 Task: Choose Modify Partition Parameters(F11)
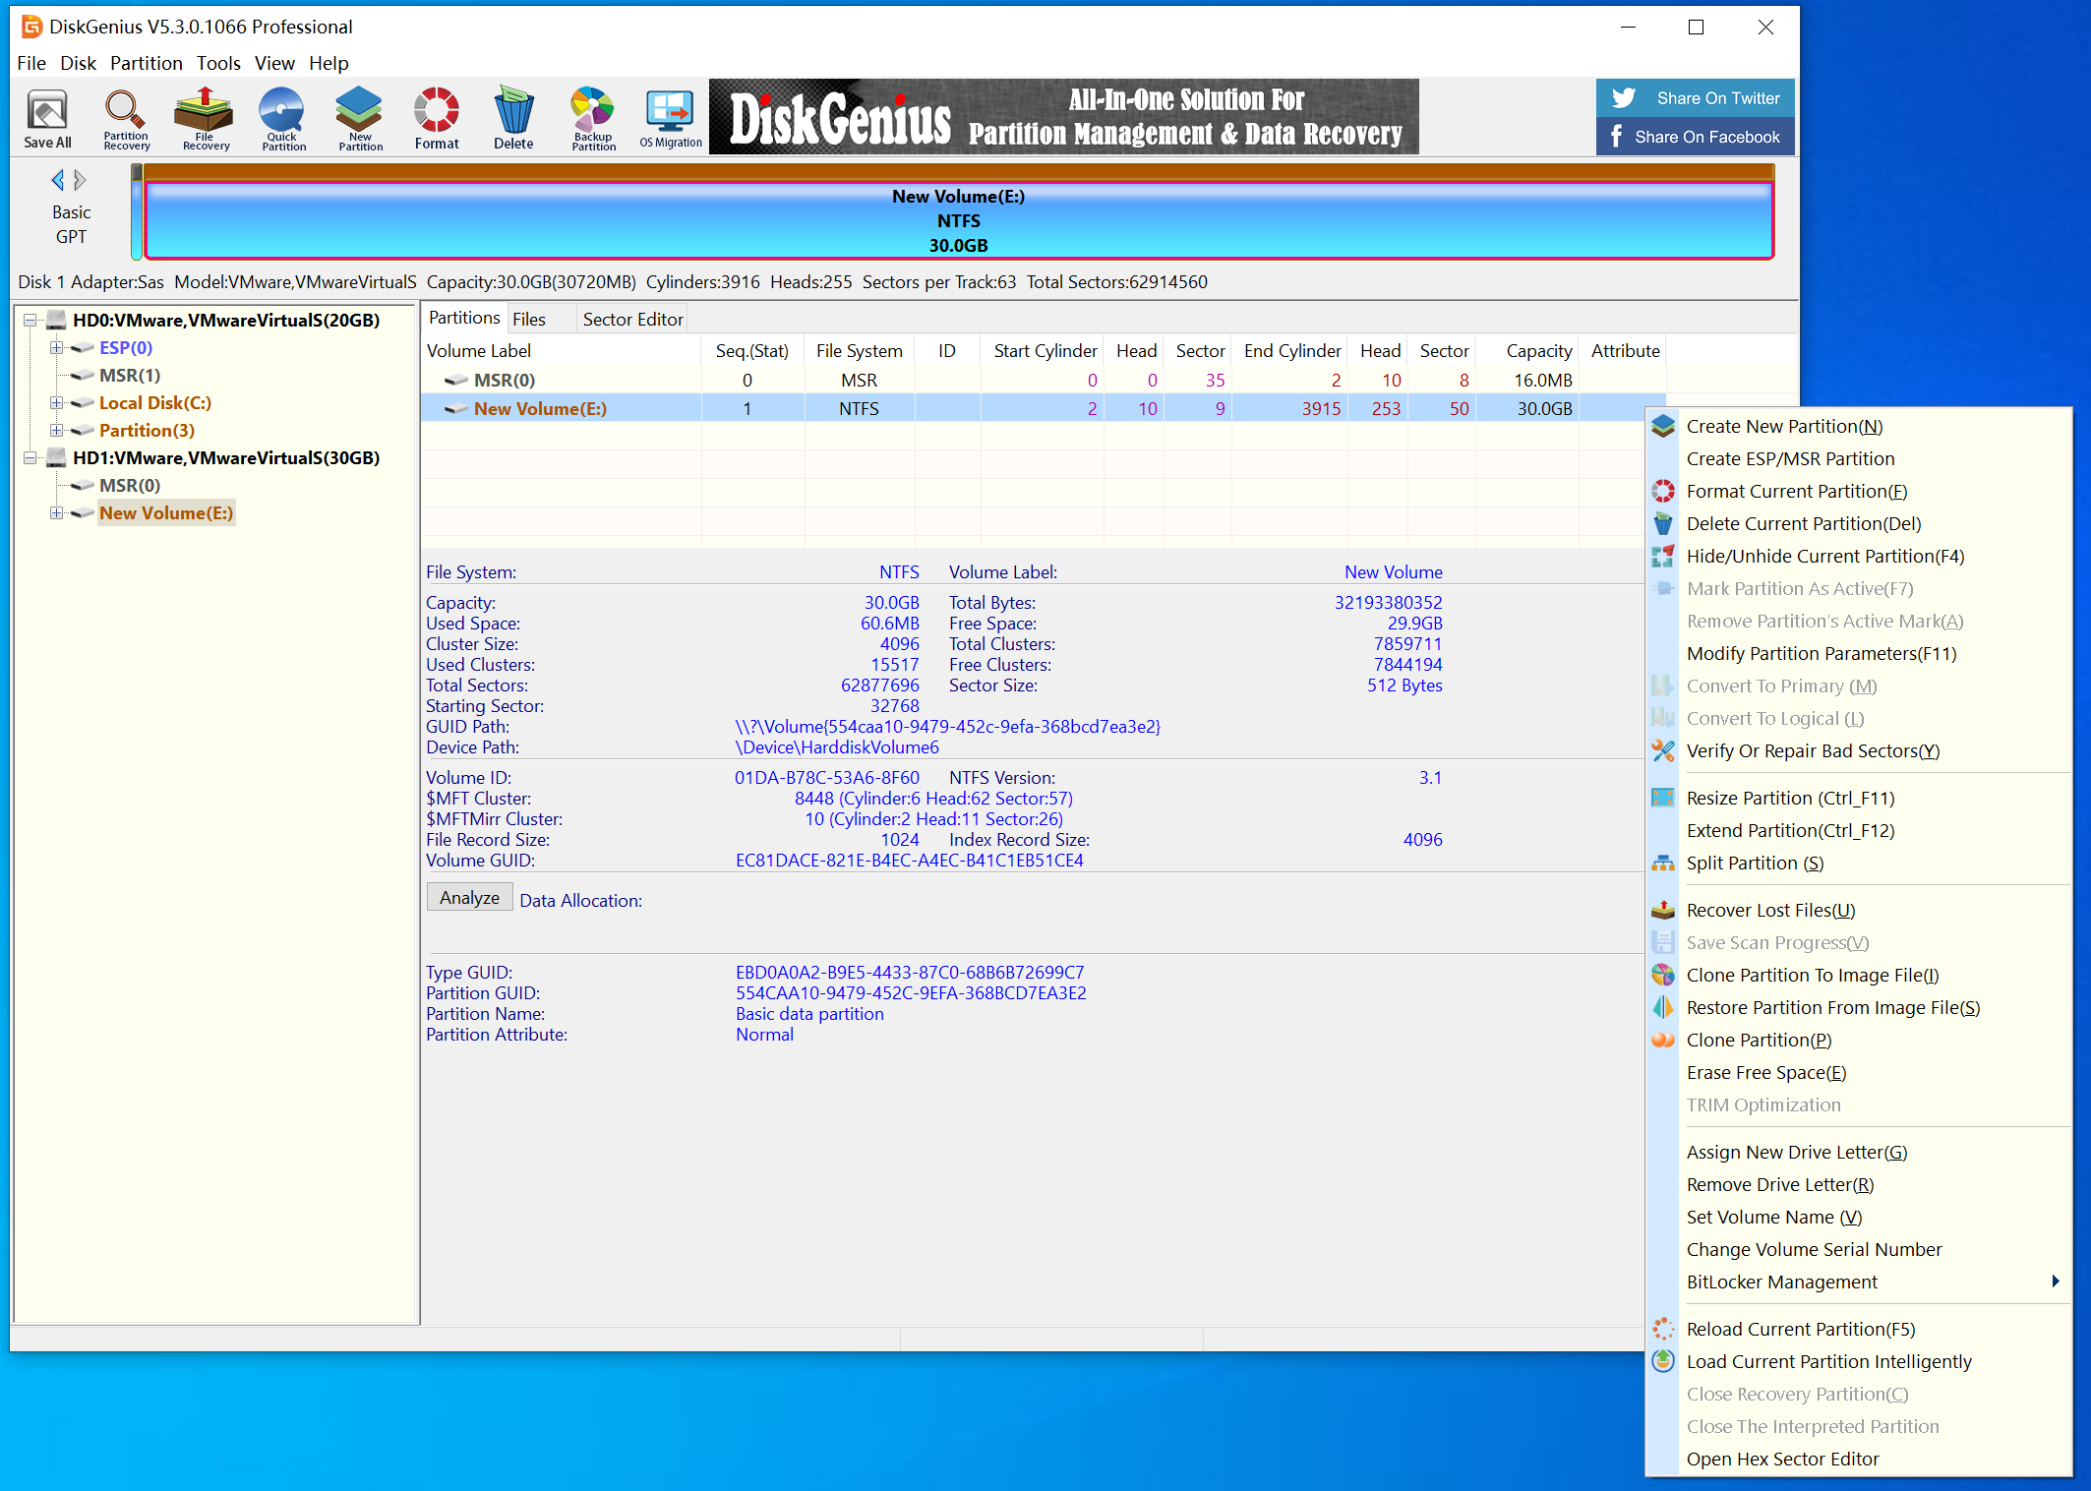coord(1822,653)
